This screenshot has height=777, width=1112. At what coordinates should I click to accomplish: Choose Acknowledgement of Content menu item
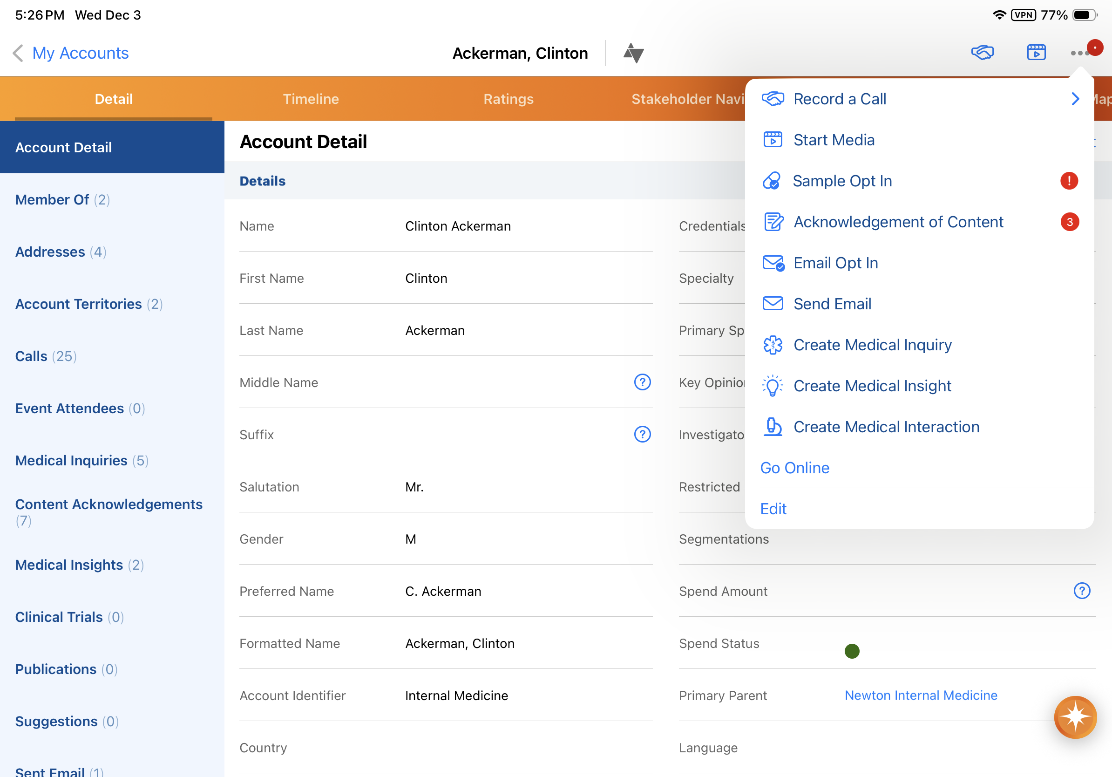pyautogui.click(x=898, y=222)
